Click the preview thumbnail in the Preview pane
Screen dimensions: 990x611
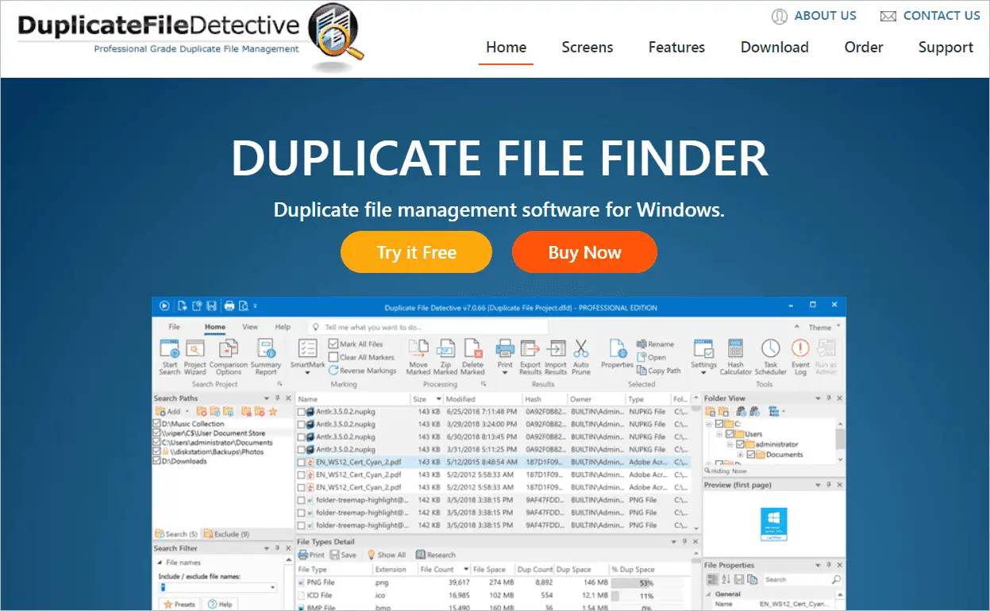773,525
